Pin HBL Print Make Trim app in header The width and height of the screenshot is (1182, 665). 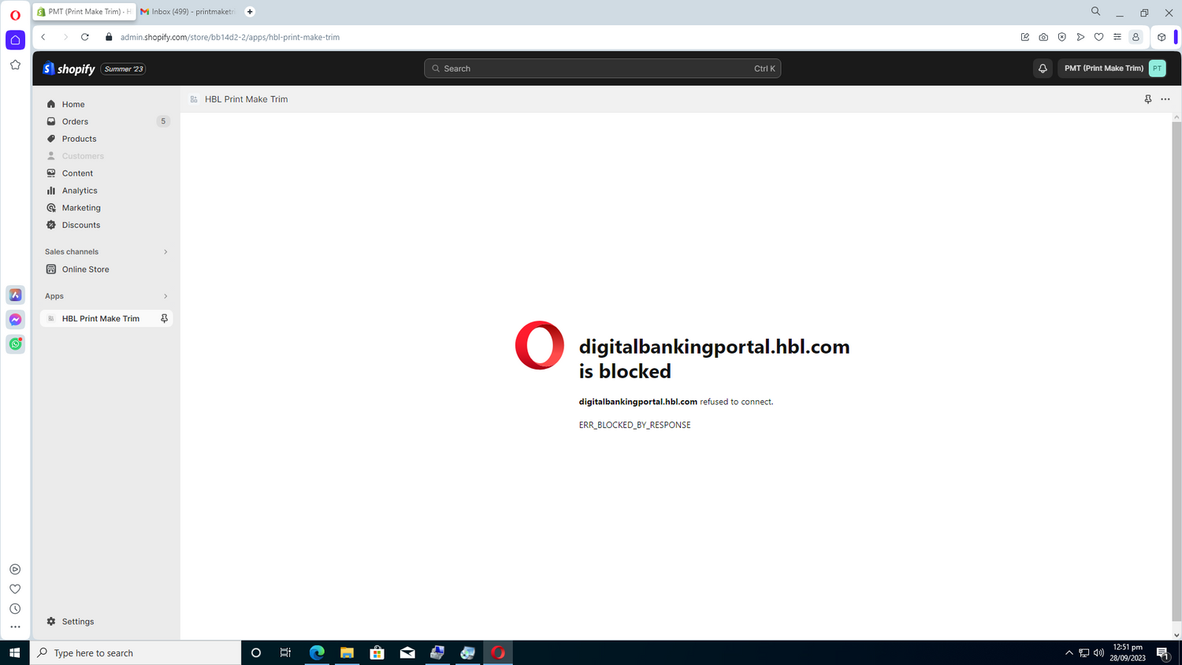[x=1148, y=99]
